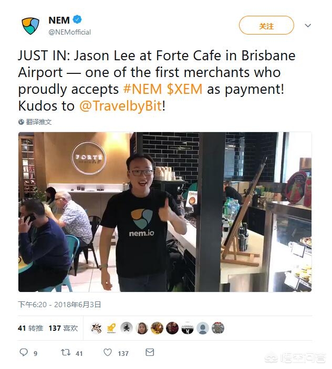The height and width of the screenshot is (369, 332).
Task: Translate the tweet via 翻译推文
Action: [x=39, y=122]
